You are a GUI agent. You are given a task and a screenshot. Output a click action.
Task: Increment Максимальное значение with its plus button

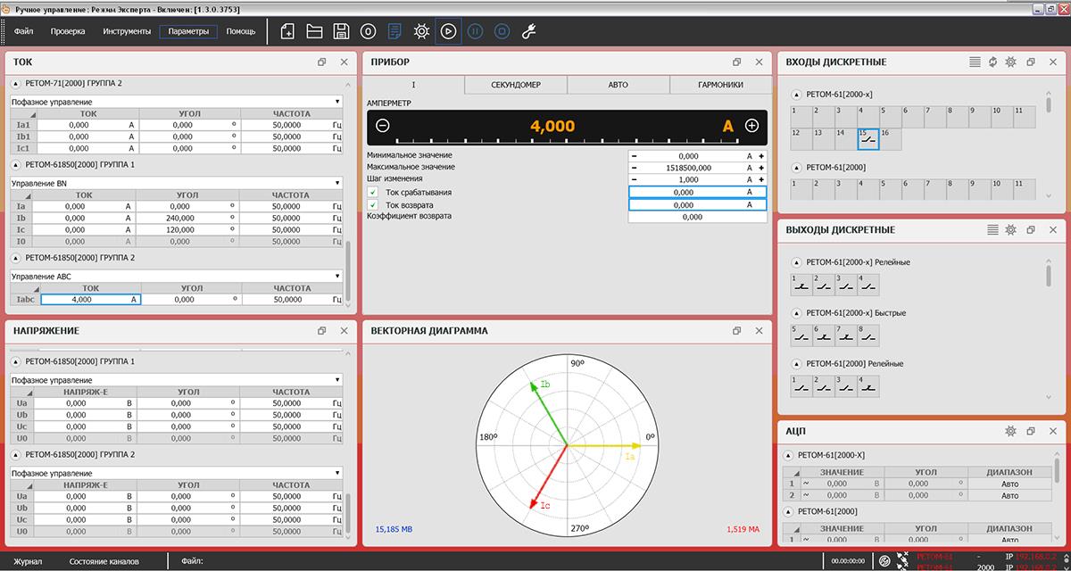(761, 168)
